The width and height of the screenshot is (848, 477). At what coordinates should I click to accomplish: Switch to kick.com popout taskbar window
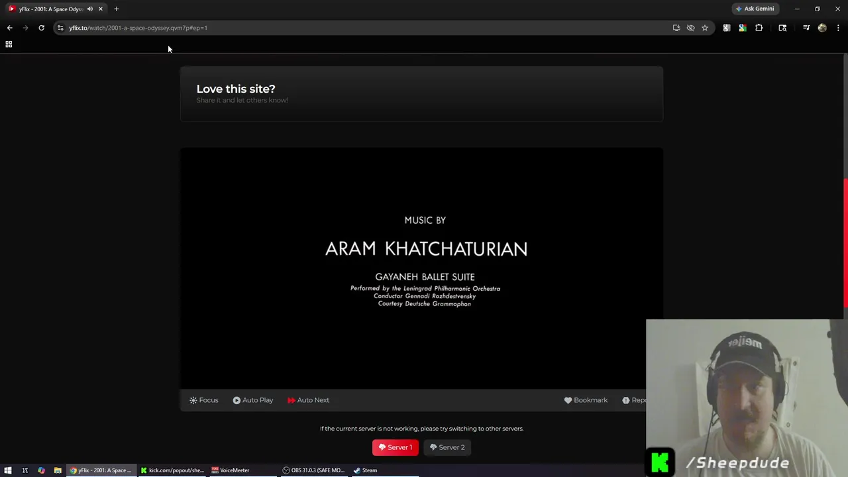(172, 470)
